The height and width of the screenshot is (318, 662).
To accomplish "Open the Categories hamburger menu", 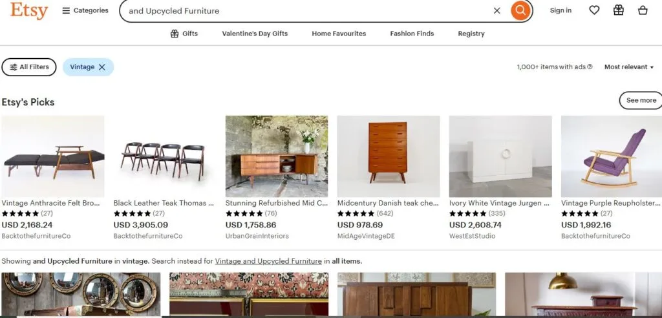I will tap(85, 10).
